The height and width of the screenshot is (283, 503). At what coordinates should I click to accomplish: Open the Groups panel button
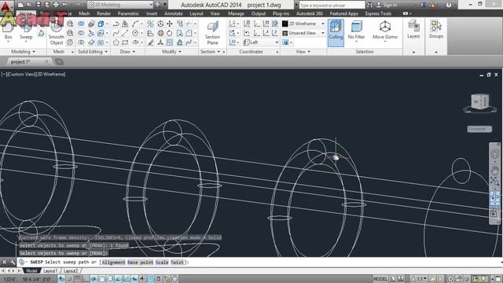click(x=436, y=30)
